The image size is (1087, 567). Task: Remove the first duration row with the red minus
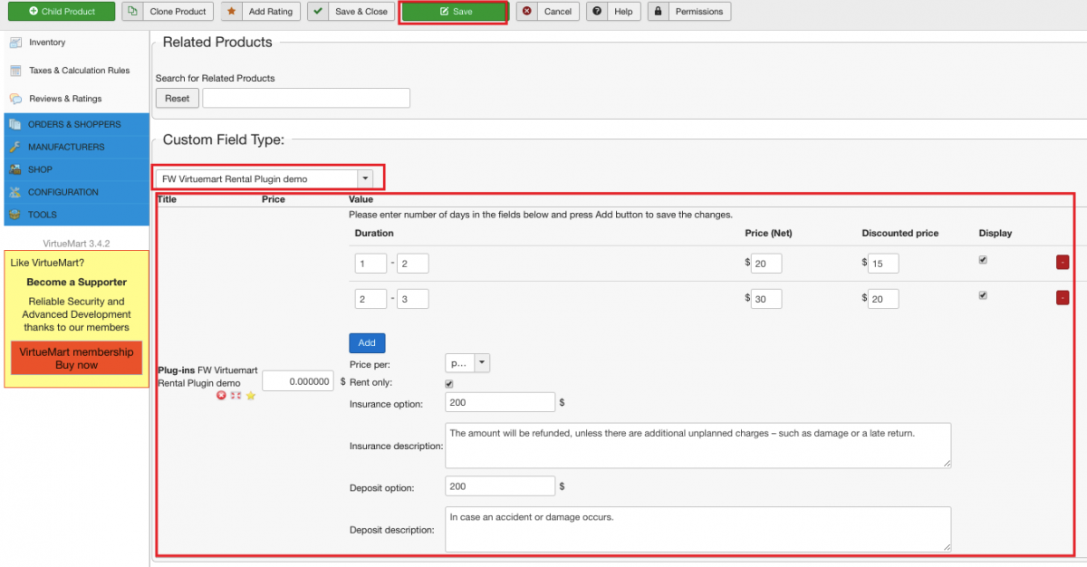pos(1062,263)
